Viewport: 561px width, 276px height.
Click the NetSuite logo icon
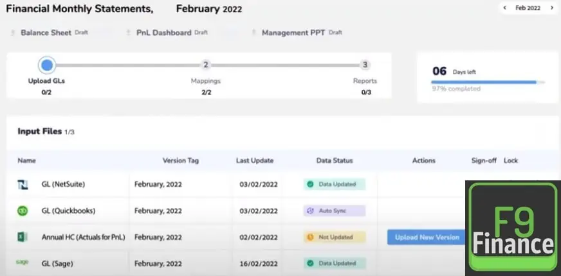(23, 184)
